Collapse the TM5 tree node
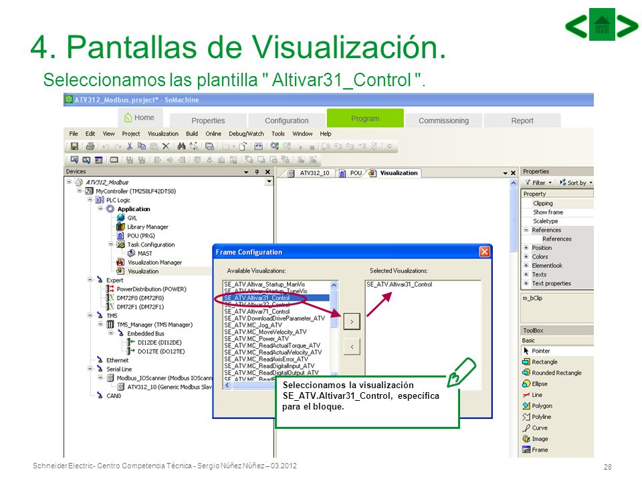The width and height of the screenshot is (642, 481). pos(90,316)
